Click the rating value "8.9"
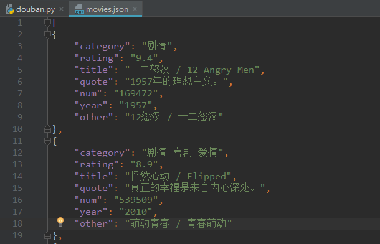380x244 pixels. tap(144, 164)
